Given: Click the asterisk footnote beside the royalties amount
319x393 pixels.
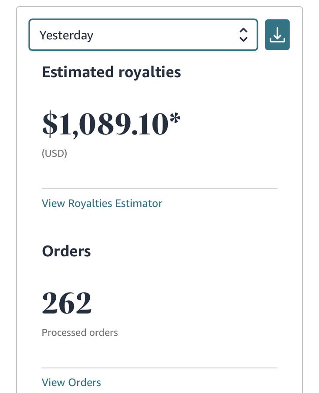Looking at the screenshot, I should pos(175,117).
